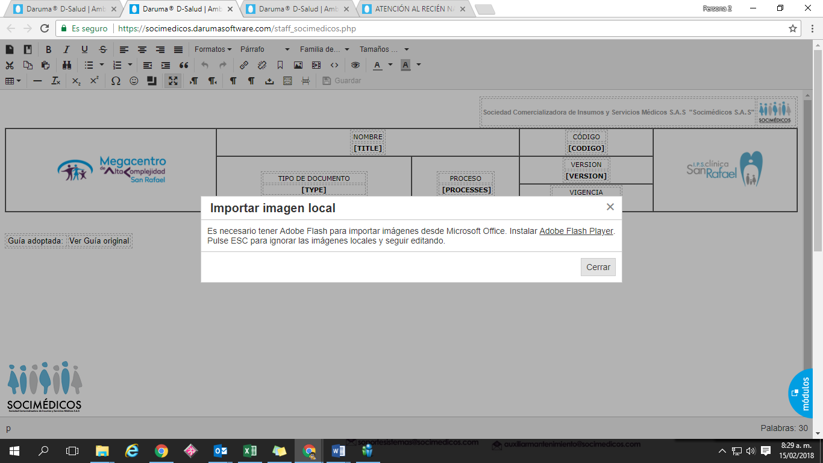Toggle bold formatting in the editor toolbar
This screenshot has height=463, width=823.
point(49,49)
